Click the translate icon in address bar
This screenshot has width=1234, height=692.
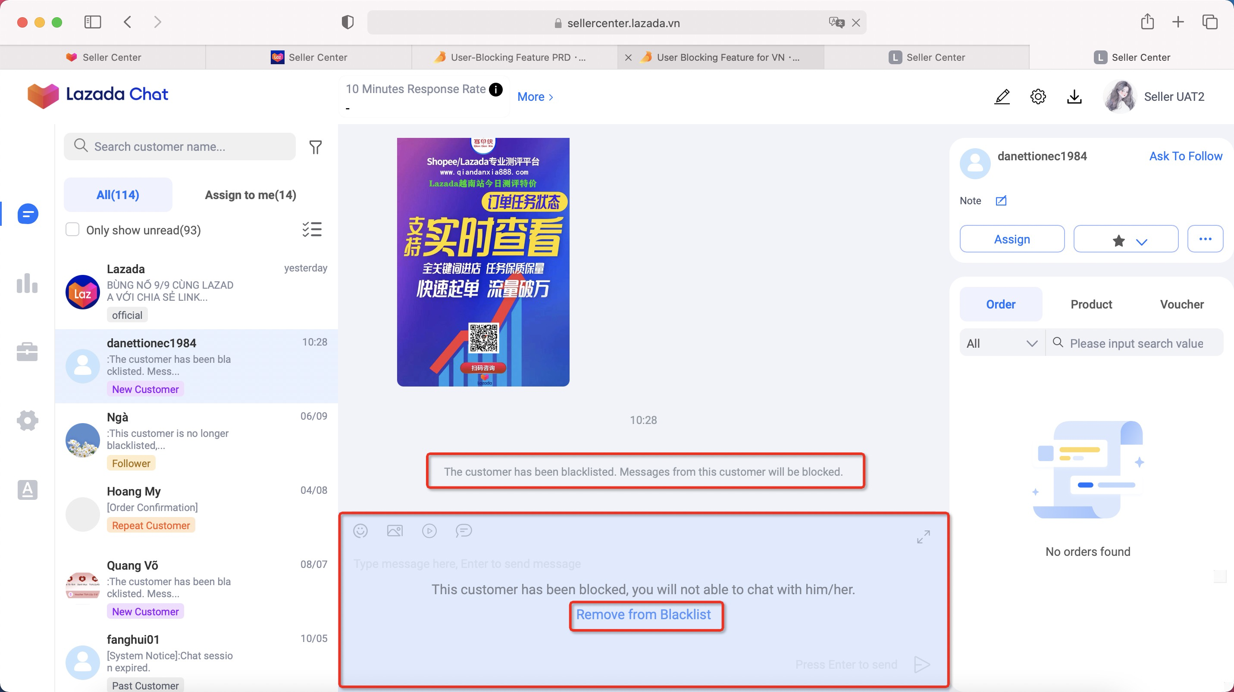click(836, 22)
